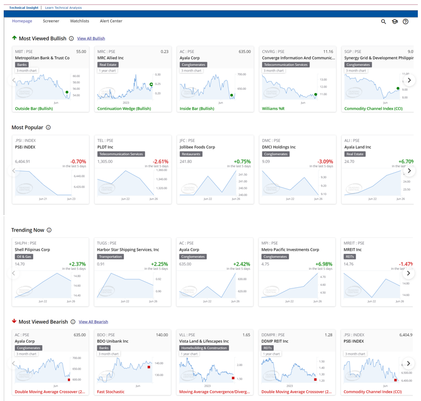Show info icon beside Most Viewed Bearish
Viewport: 421px width, 401px height.
73,322
